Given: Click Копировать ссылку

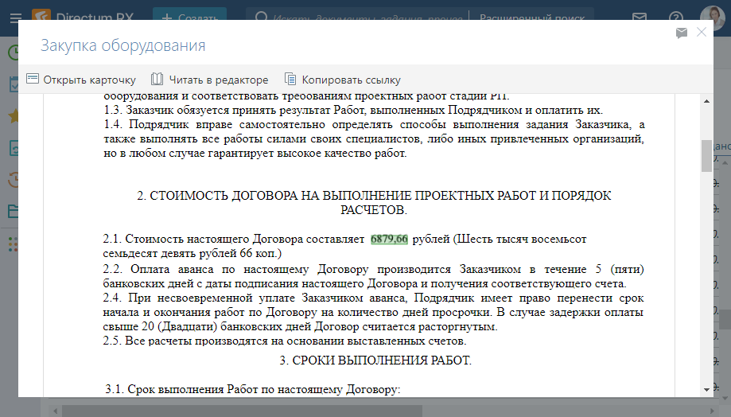Looking at the screenshot, I should [x=342, y=80].
